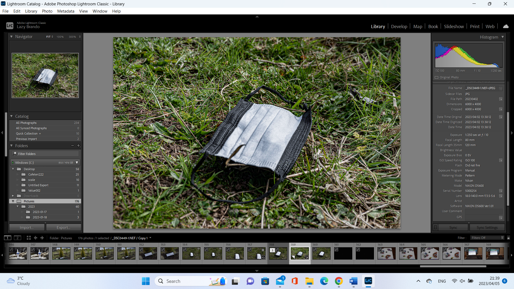514x289 pixels.
Task: Click arrow button beside Cropped dimensions
Action: pos(501,109)
